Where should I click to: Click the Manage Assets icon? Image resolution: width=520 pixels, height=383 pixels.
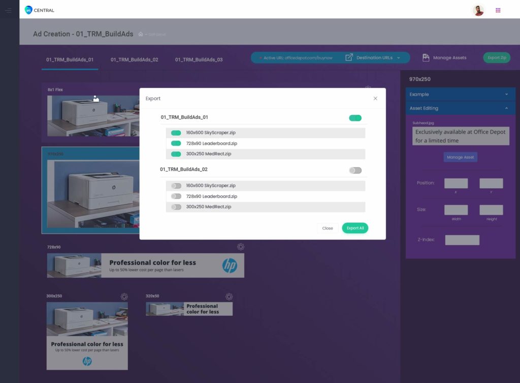click(426, 58)
